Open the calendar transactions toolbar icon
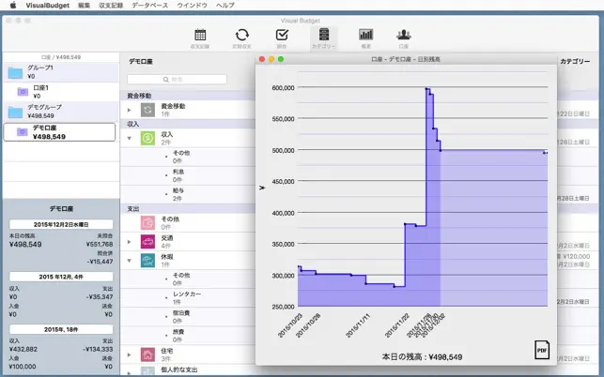Image resolution: width=604 pixels, height=377 pixels. point(200,35)
